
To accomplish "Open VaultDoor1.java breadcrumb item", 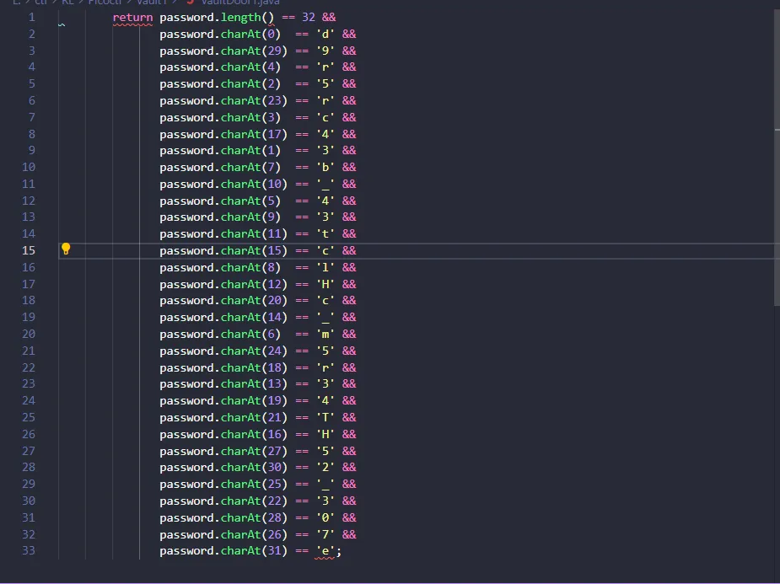I will [240, 3].
